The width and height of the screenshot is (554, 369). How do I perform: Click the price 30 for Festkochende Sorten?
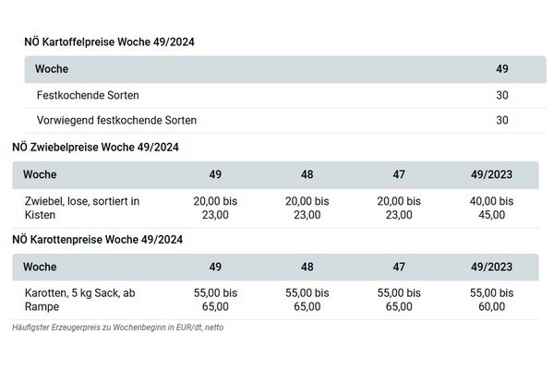(x=502, y=95)
